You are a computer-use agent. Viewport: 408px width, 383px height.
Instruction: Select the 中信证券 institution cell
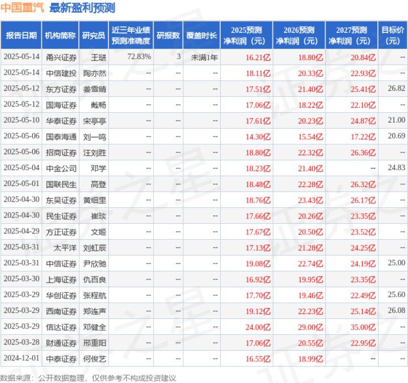point(61,263)
